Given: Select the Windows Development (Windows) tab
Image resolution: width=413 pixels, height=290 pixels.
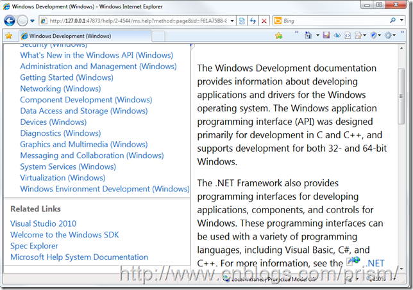Looking at the screenshot, I should pos(85,36).
